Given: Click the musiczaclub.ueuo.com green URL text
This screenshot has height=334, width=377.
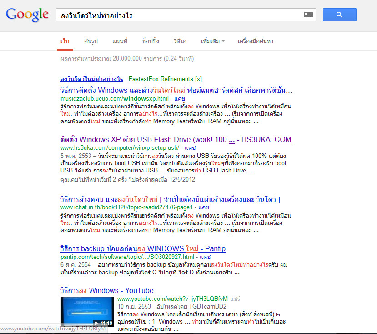Looking at the screenshot, I should [115, 98].
